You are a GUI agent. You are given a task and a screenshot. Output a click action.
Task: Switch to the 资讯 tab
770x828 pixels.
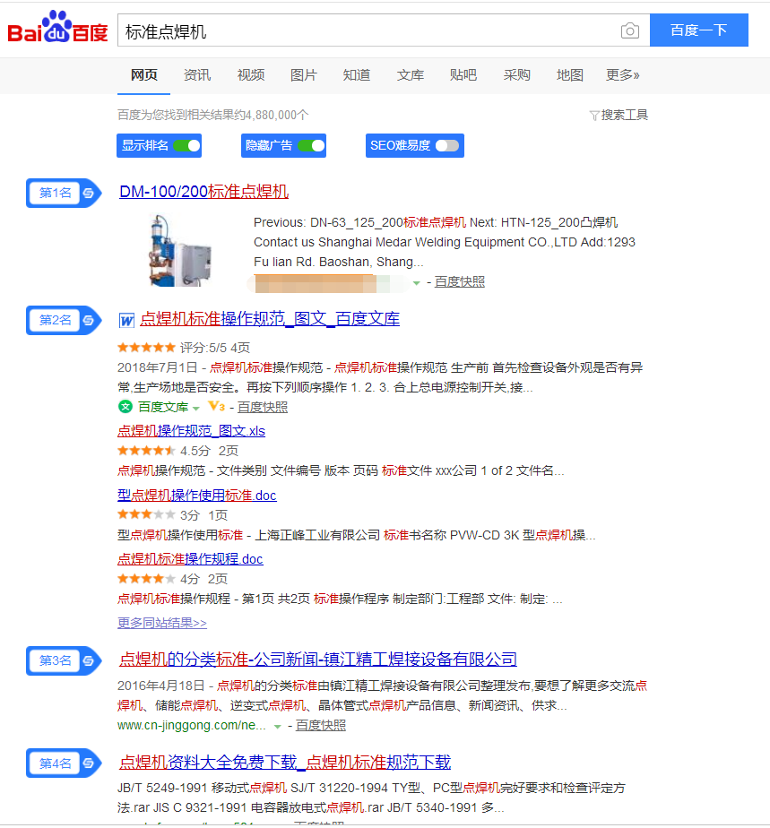[197, 75]
